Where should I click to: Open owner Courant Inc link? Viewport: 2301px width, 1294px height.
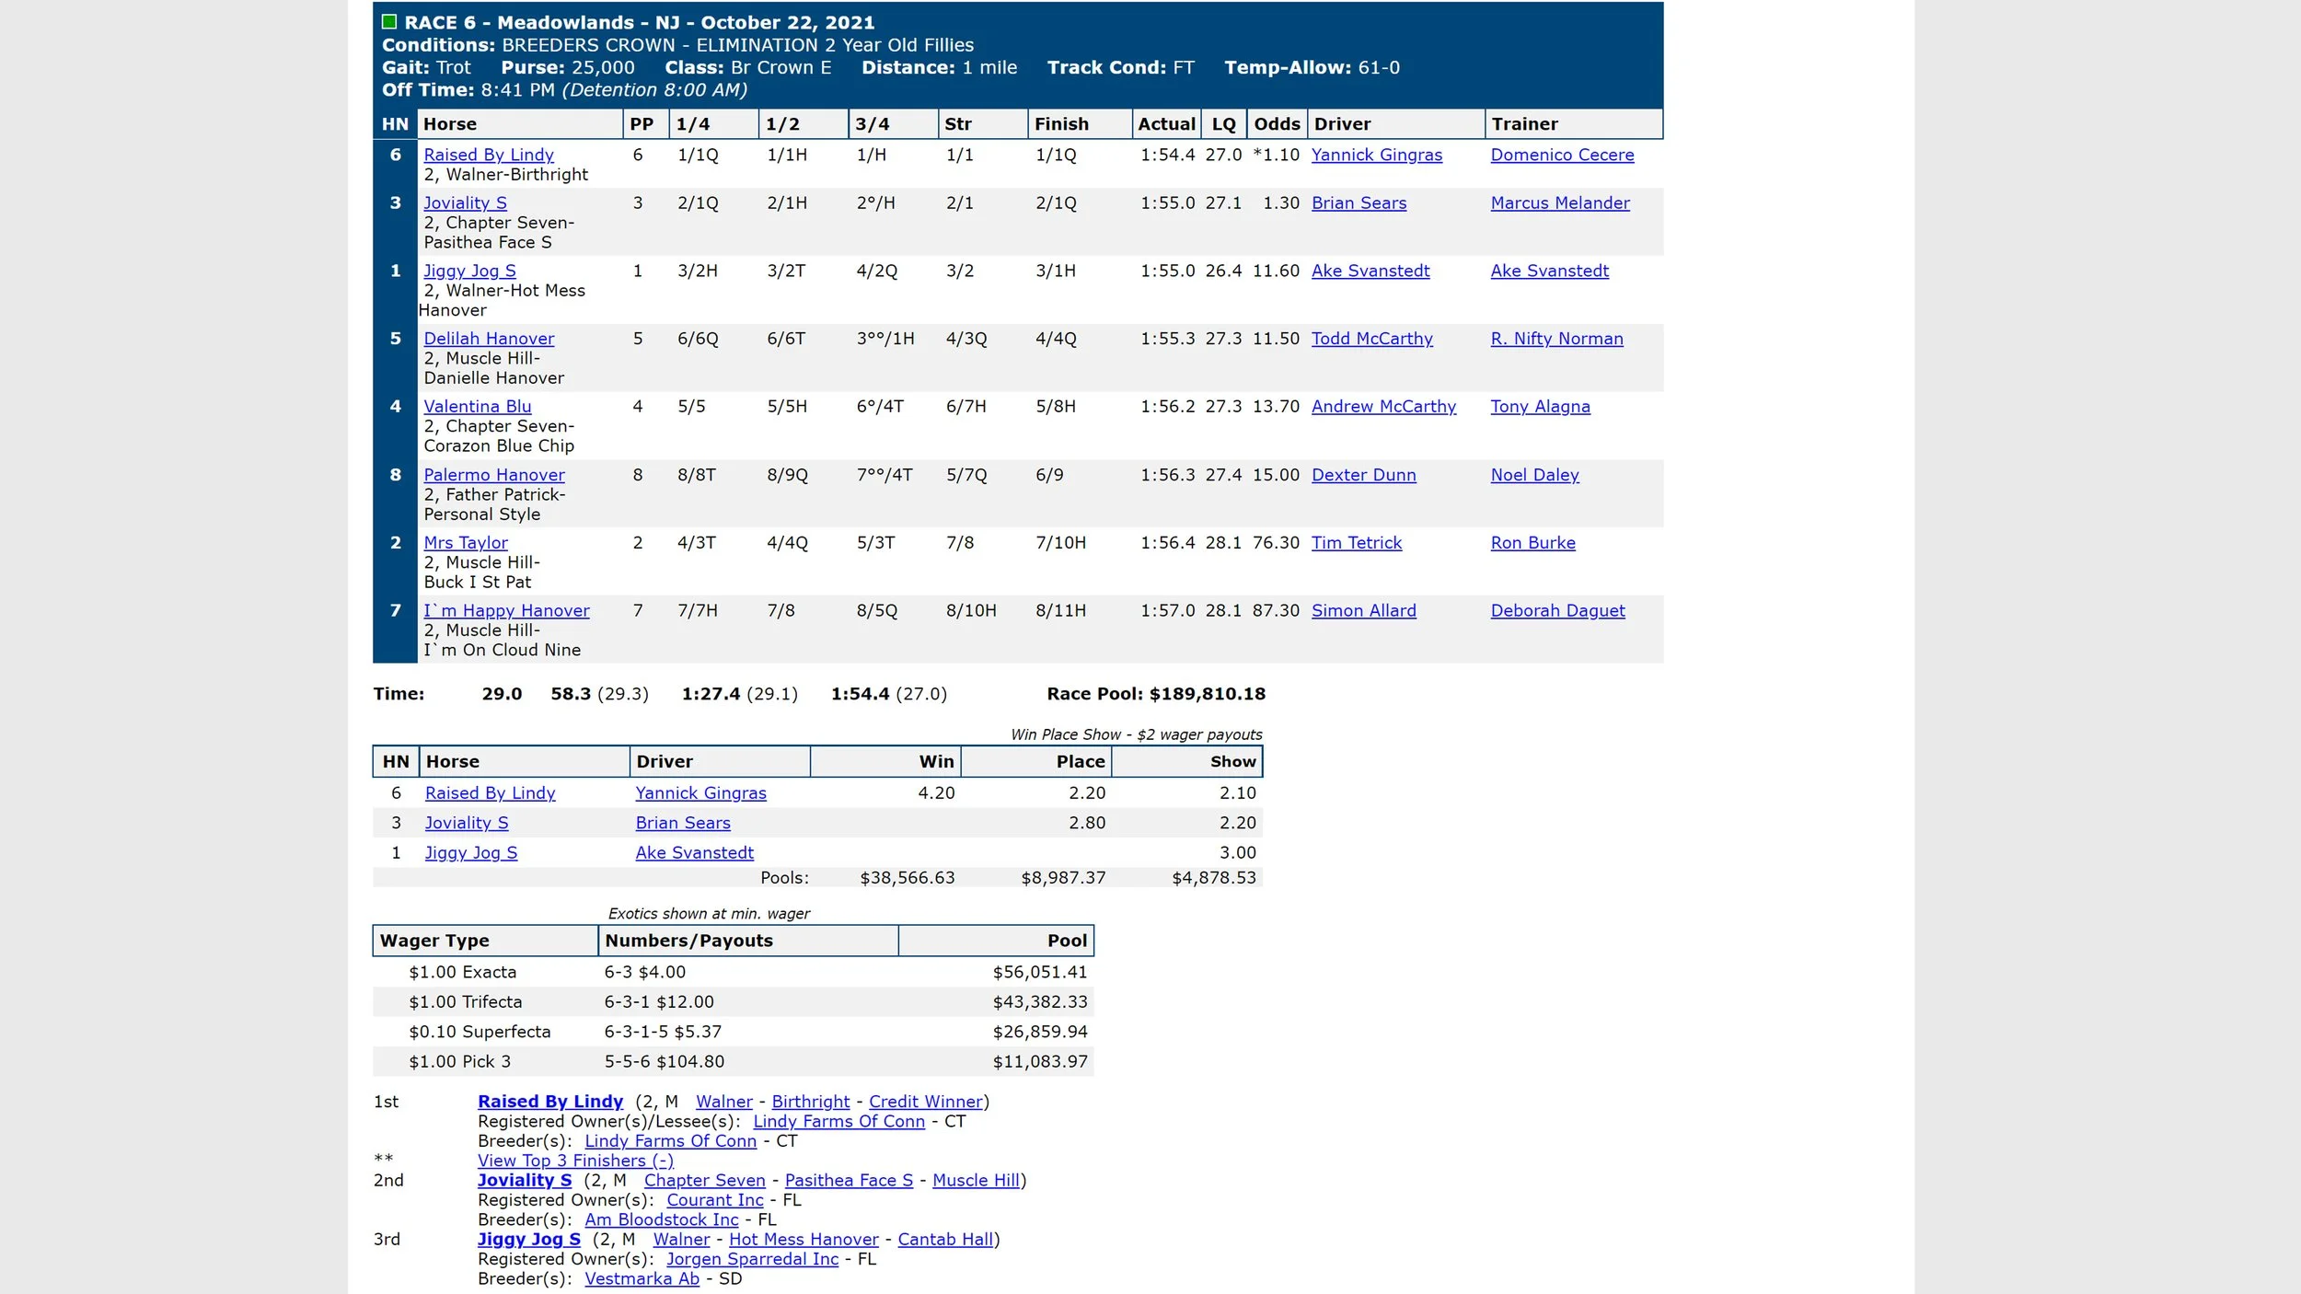(715, 1200)
